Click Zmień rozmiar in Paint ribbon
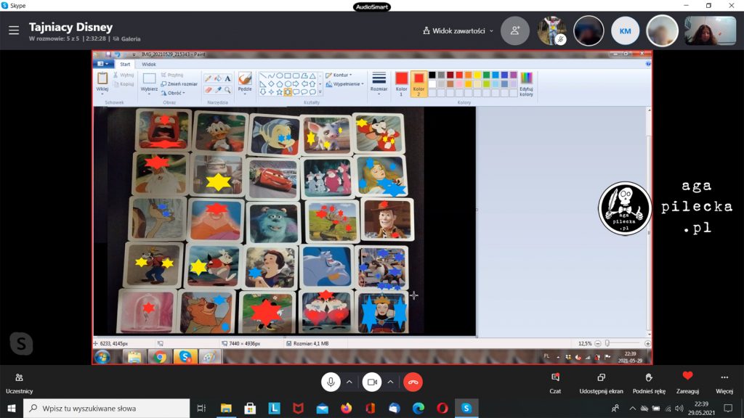This screenshot has height=418, width=744. pos(179,84)
